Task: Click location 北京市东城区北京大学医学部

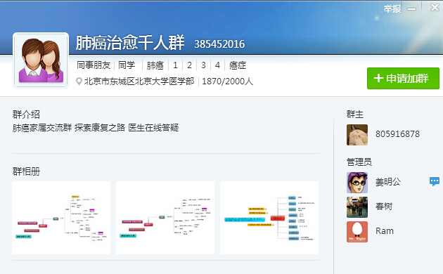Action: pyautogui.click(x=139, y=81)
